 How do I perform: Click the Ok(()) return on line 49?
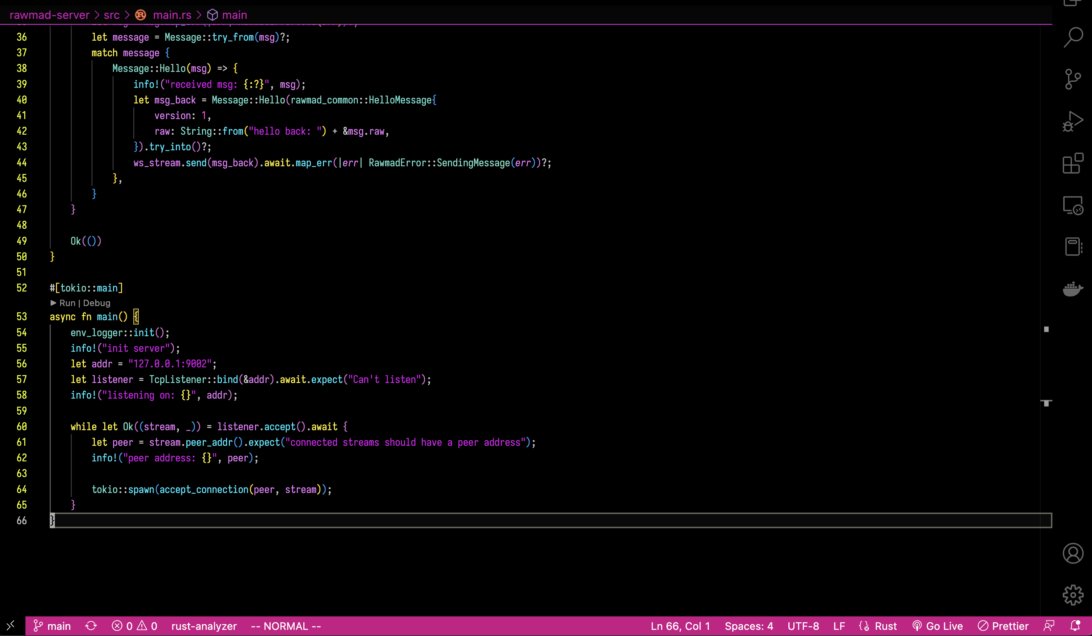(x=86, y=241)
